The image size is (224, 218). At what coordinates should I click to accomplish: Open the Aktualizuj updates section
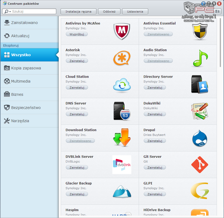click(29, 36)
